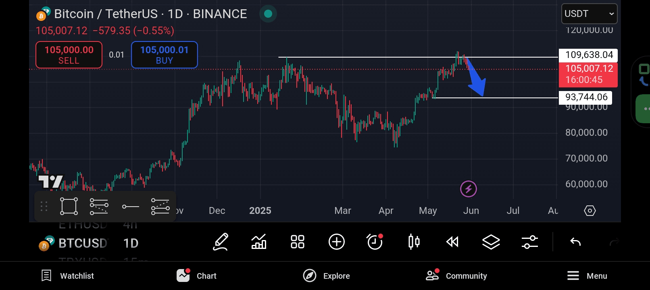650x290 pixels.
Task: Open chart settings sliders icon
Action: pos(530,242)
